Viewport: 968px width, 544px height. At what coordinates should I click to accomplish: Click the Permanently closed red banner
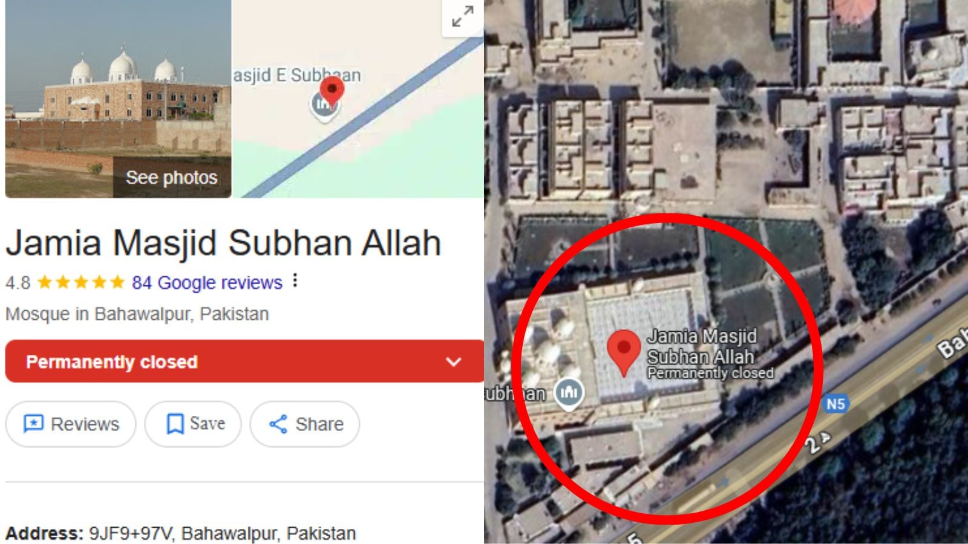click(x=244, y=361)
